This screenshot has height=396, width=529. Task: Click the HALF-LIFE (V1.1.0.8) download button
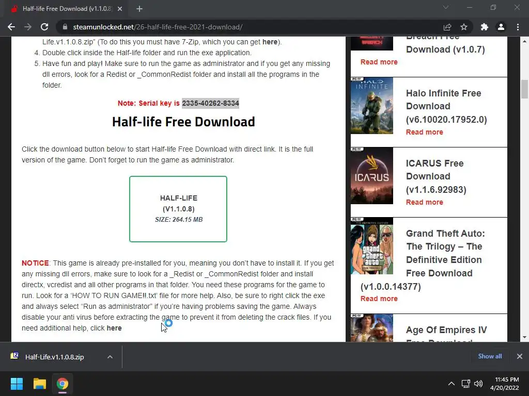click(178, 209)
